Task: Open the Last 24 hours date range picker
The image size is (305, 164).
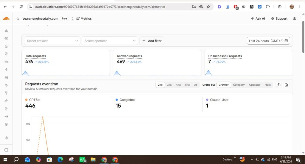Action: pos(268,41)
